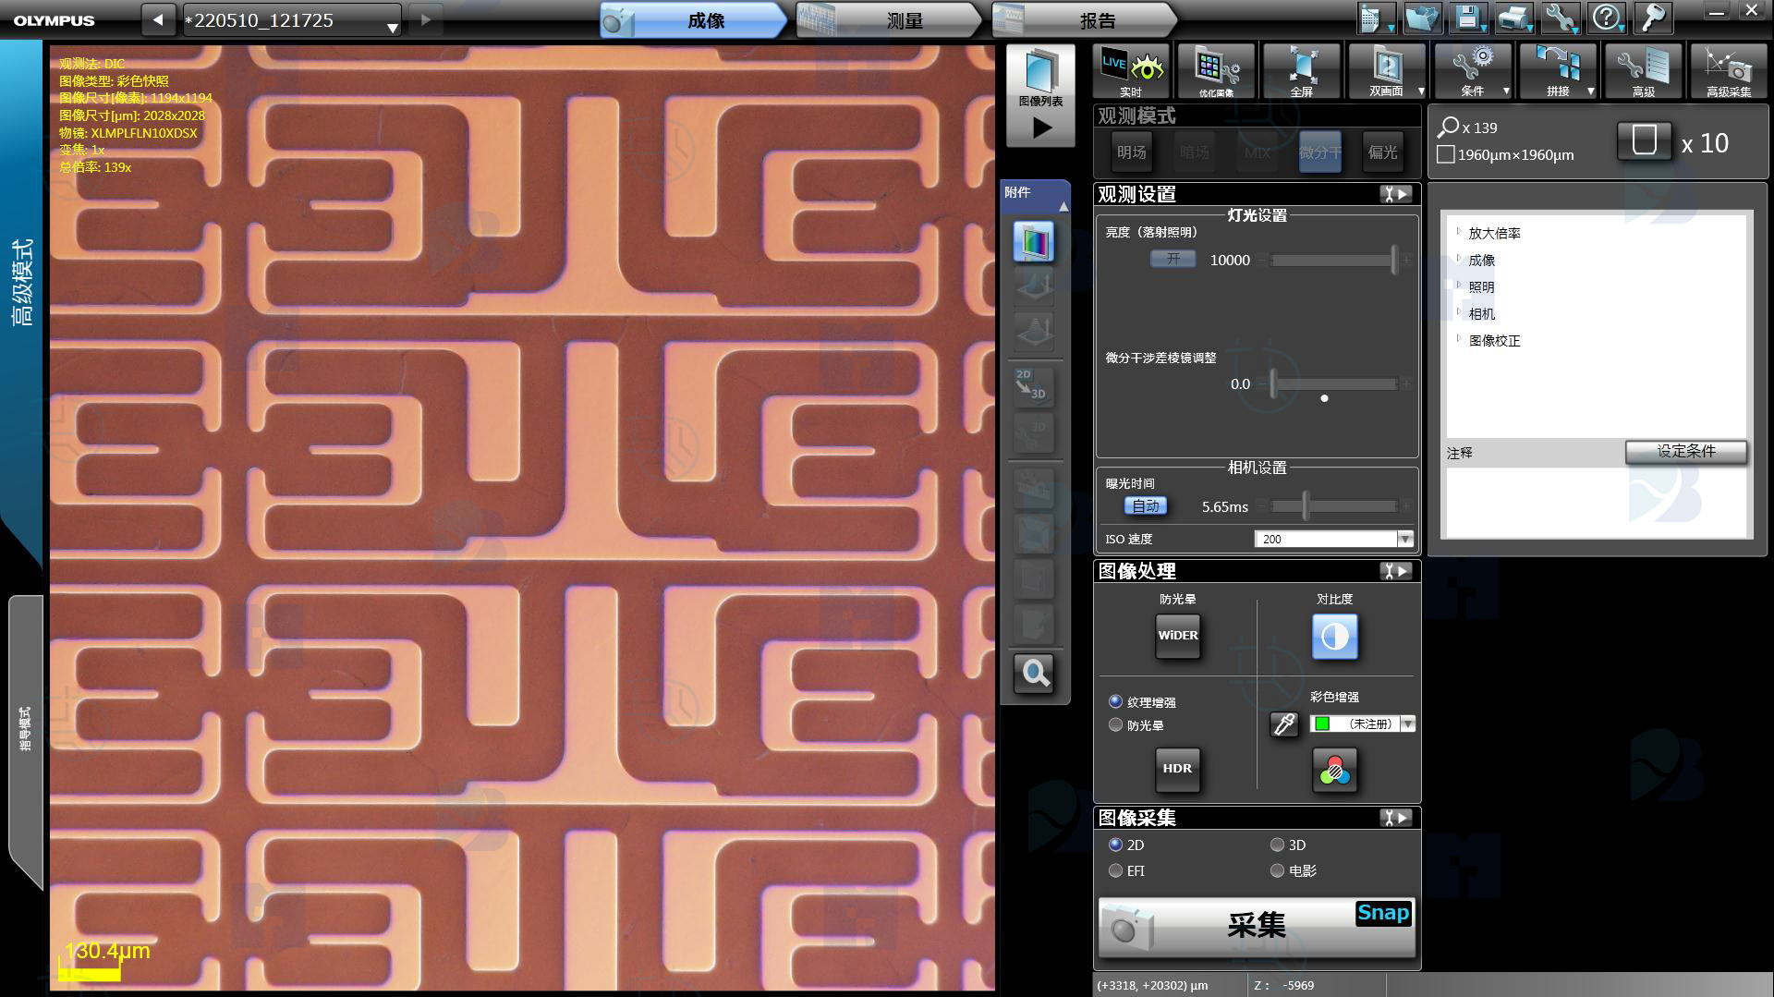The height and width of the screenshot is (997, 1774).
Task: Click the set conditions (设定条件) button
Action: tap(1685, 452)
